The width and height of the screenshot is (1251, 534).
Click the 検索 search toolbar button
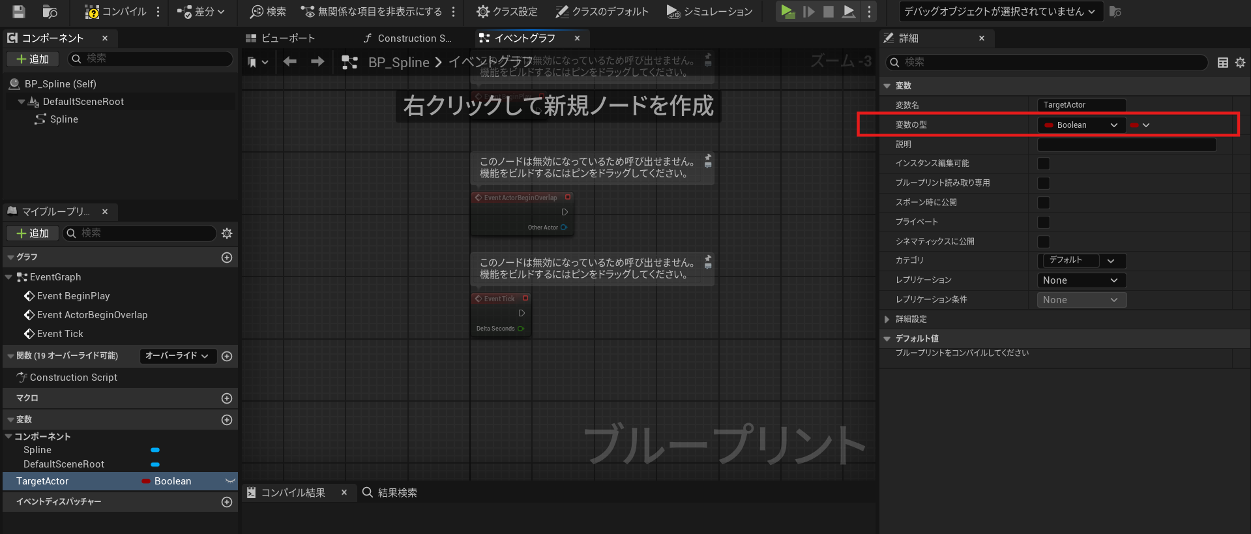(269, 11)
